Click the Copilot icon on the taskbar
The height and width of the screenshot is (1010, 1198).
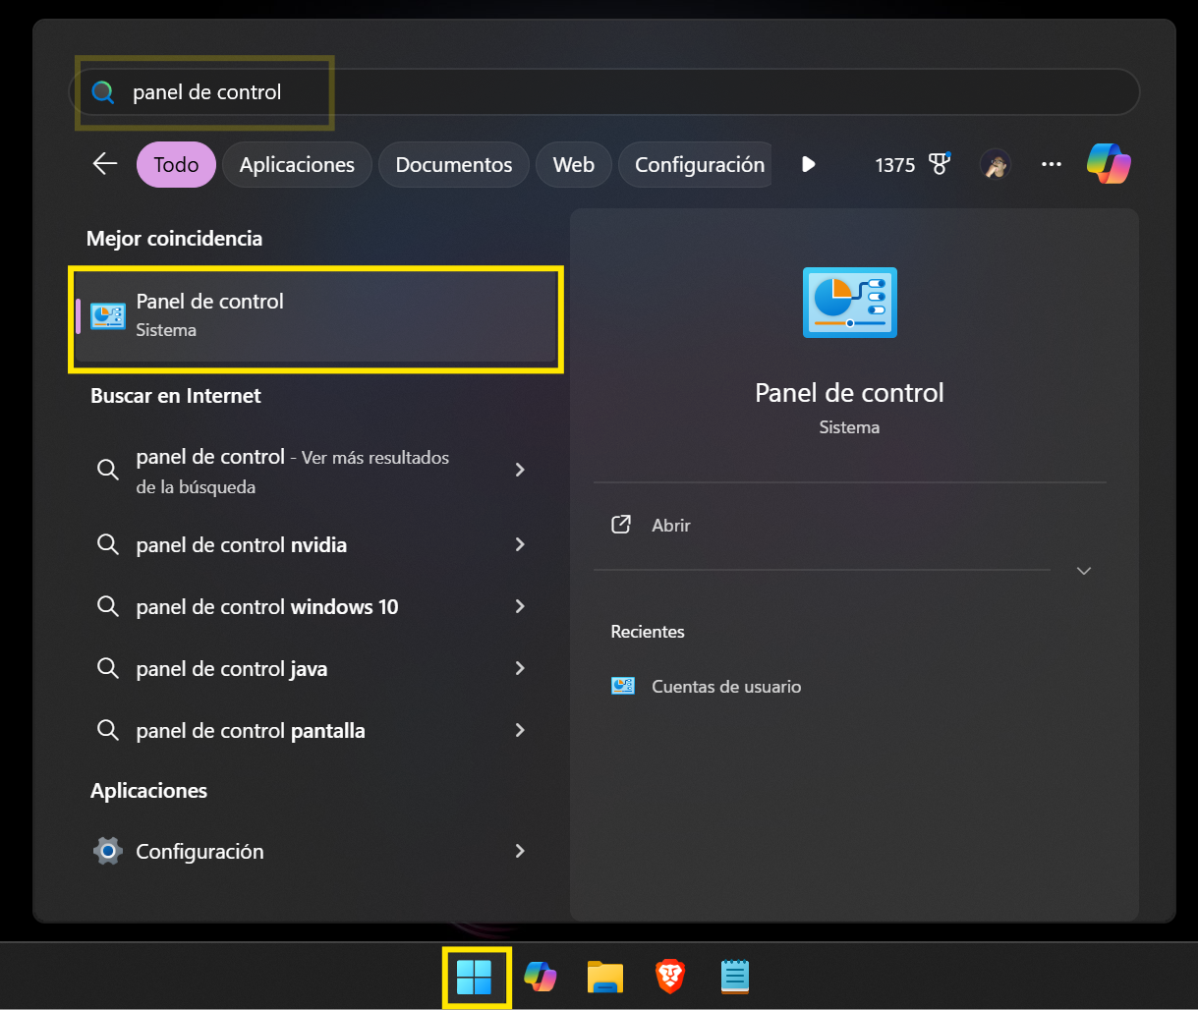click(x=541, y=977)
